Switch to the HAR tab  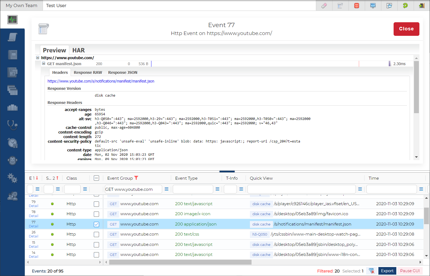point(79,50)
